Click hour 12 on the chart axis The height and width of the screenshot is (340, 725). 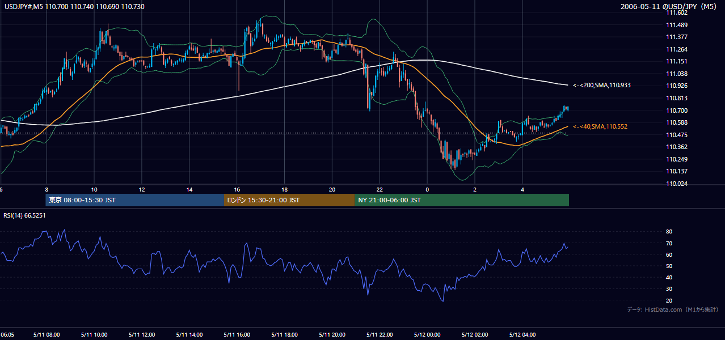click(x=141, y=189)
